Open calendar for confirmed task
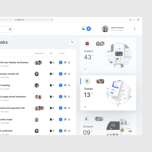The height and width of the screenshot is (152, 152). (x=65, y=131)
